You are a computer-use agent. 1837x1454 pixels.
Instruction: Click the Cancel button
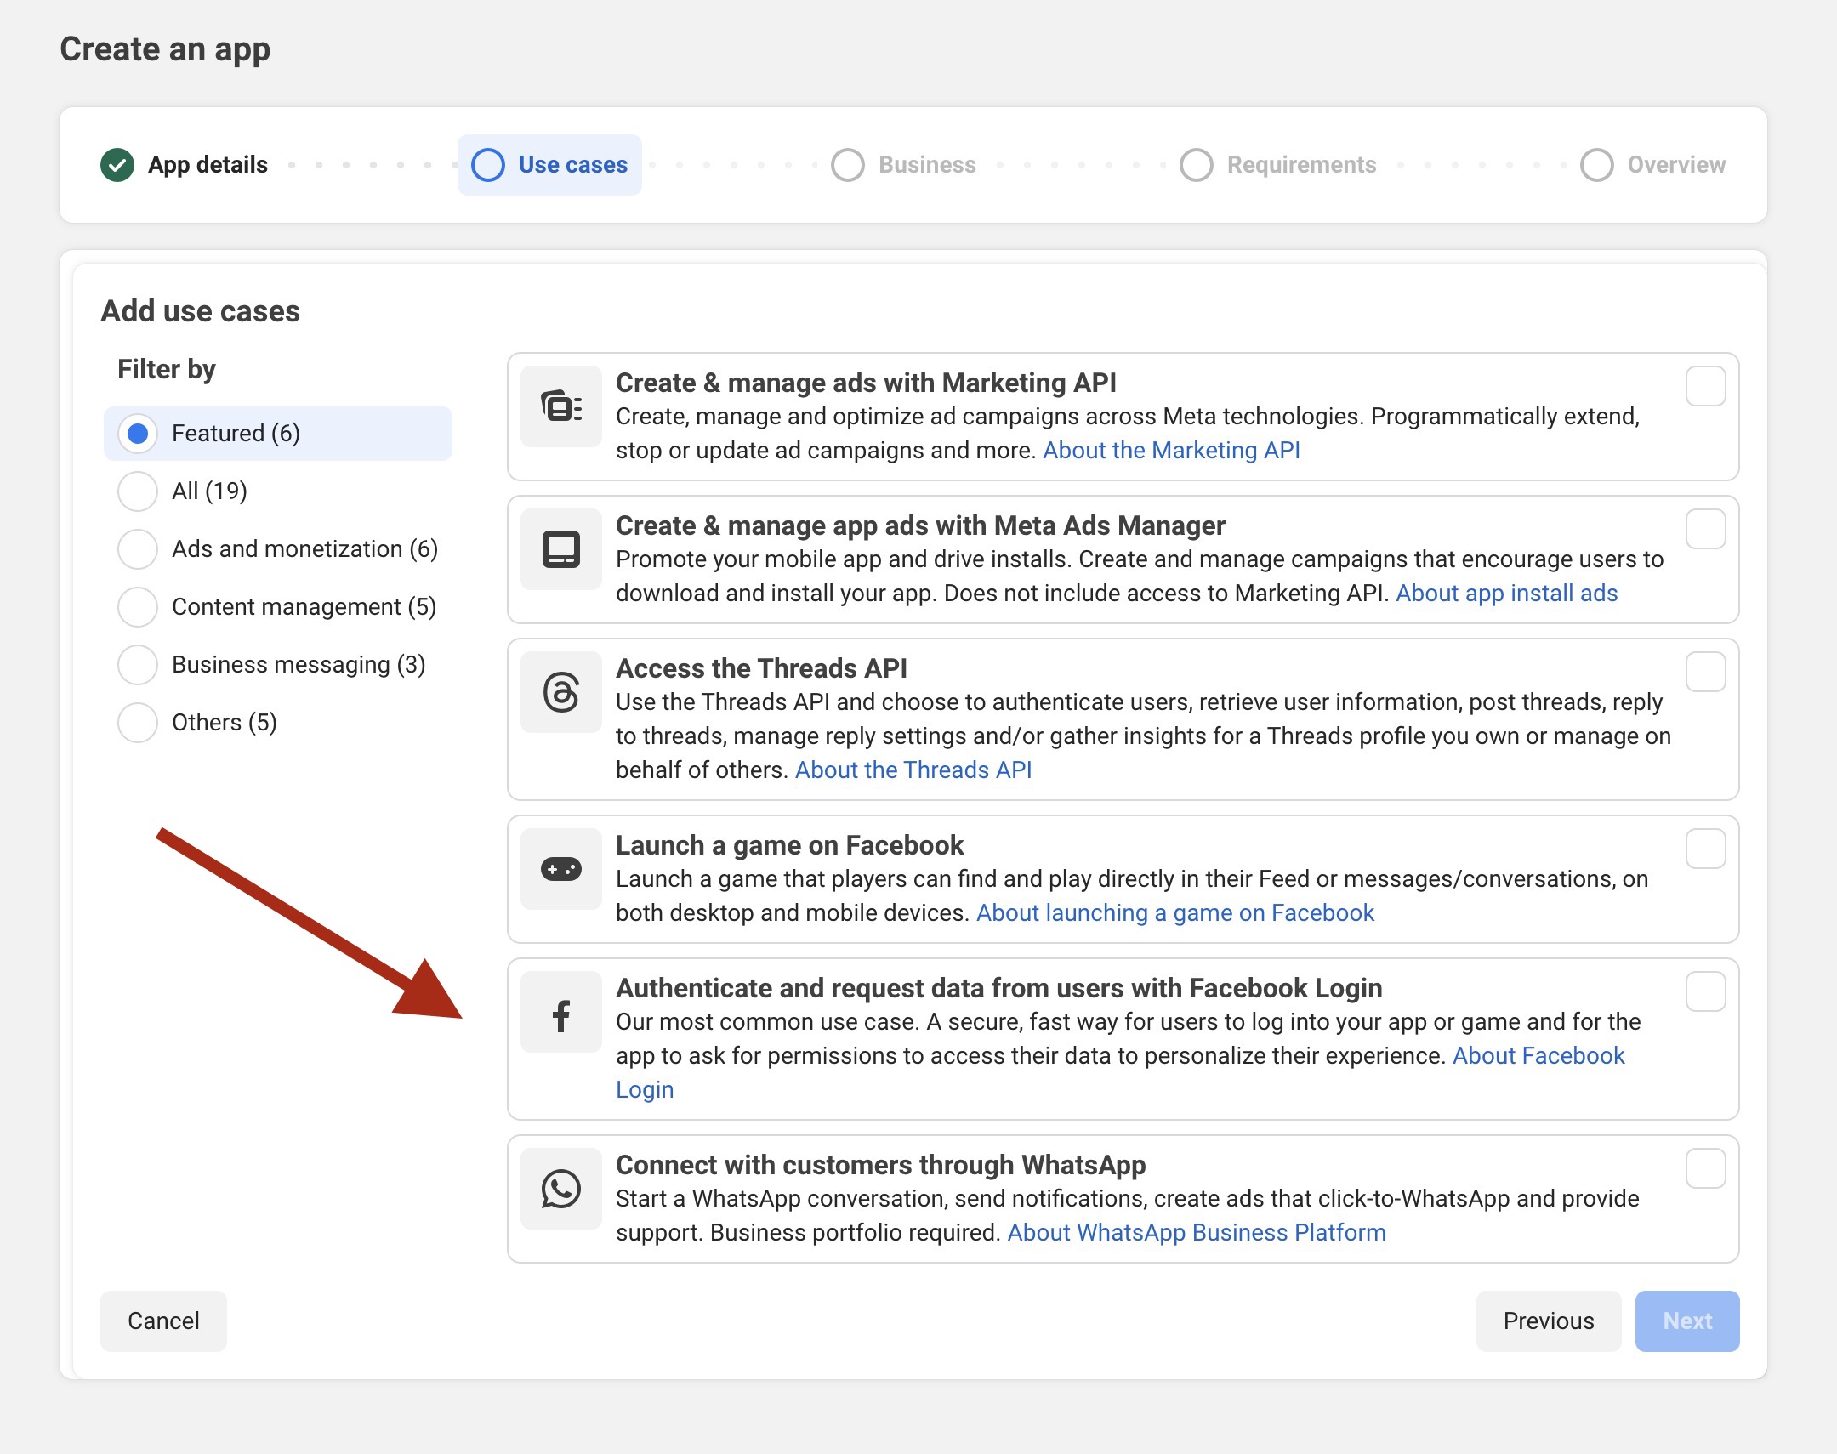(x=163, y=1321)
